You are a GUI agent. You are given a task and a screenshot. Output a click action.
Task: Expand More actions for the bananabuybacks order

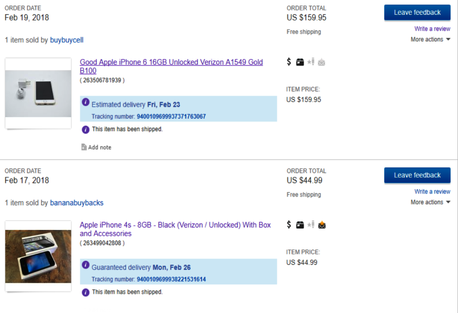pos(430,202)
